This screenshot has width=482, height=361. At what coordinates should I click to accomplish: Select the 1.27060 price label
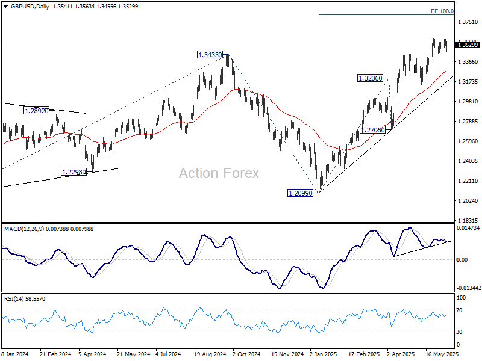372,130
